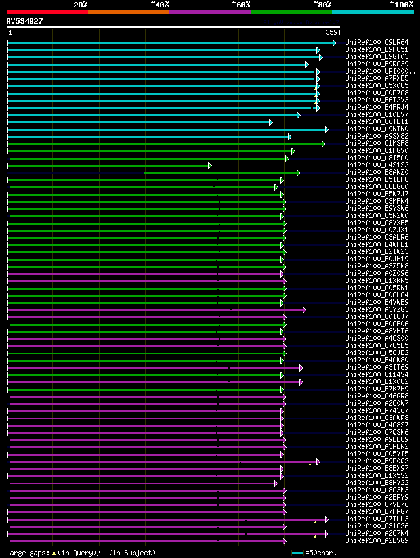Select UniRef100_B6T2V3 in the hit list
The image size is (420, 558).
click(377, 100)
